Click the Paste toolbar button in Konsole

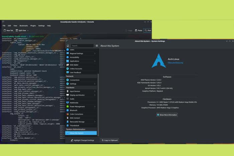pos(138,30)
